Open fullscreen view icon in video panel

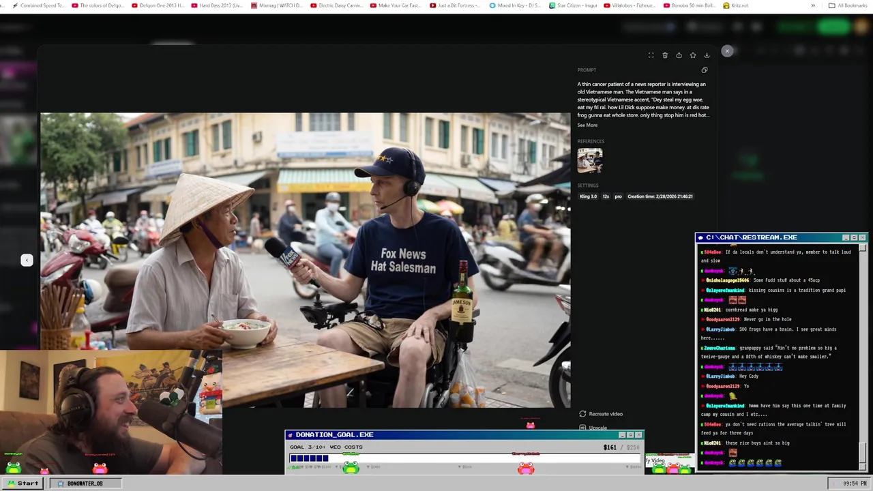[x=651, y=55]
